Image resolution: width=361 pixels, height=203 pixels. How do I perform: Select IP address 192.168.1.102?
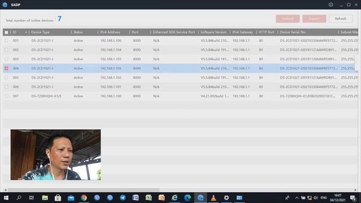(111, 78)
